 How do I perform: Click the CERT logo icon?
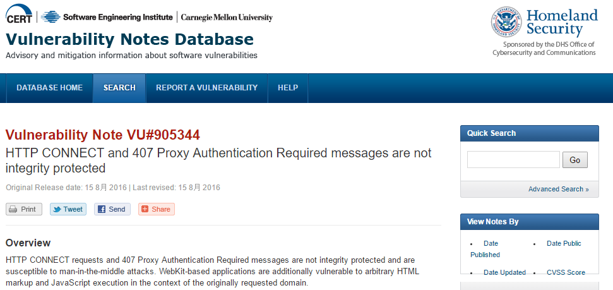tap(19, 14)
